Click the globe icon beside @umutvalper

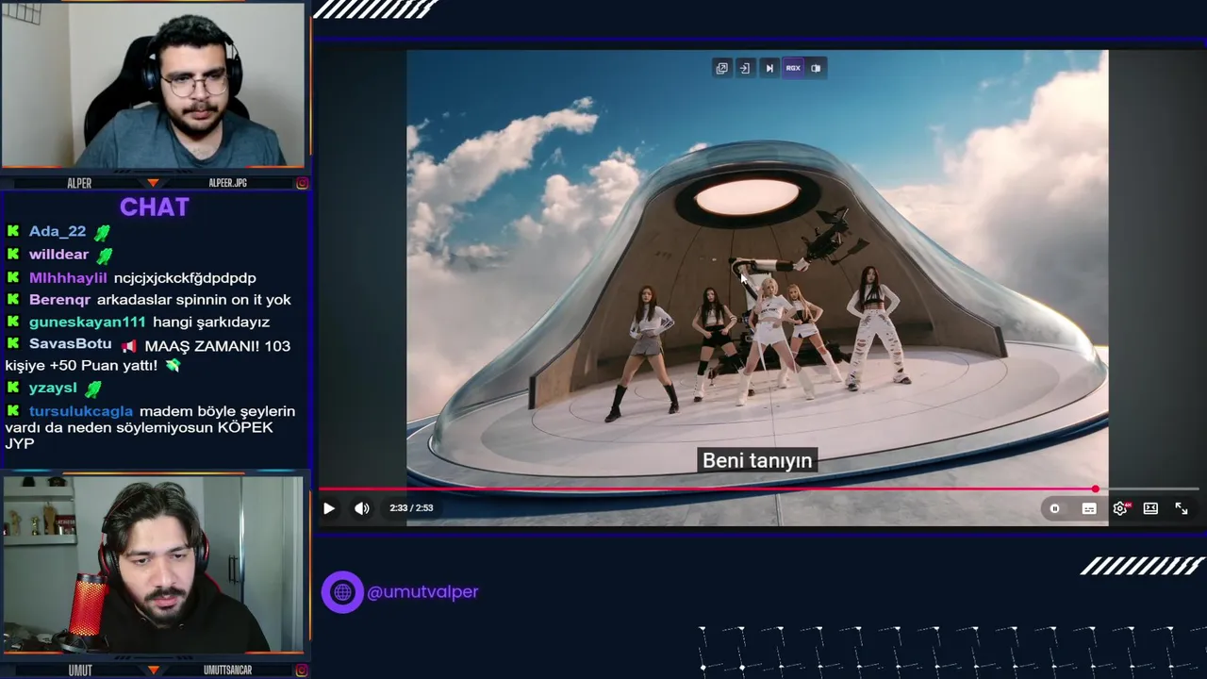(342, 592)
